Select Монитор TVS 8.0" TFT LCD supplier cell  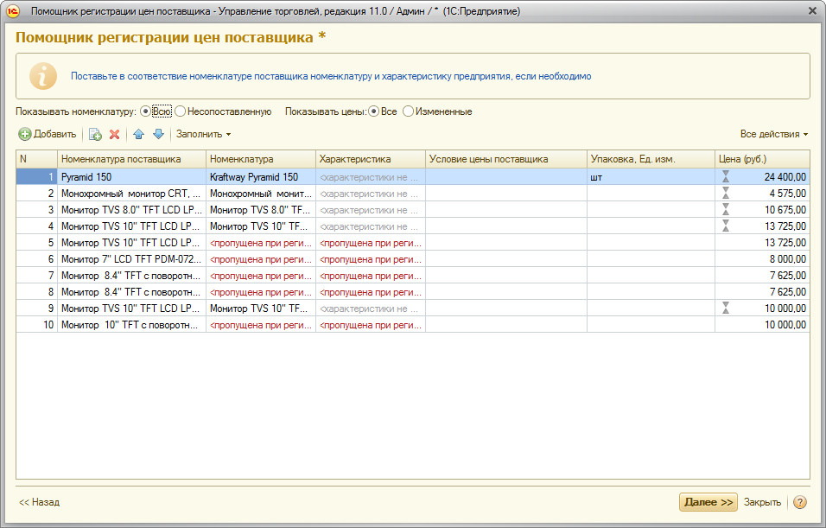click(x=131, y=210)
